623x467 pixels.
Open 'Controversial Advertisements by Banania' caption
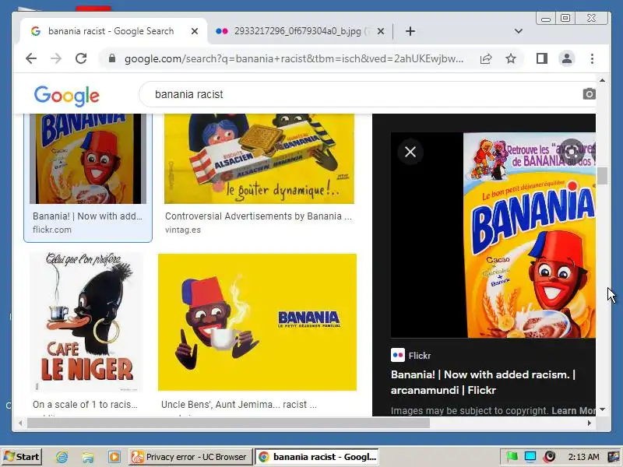tap(259, 216)
